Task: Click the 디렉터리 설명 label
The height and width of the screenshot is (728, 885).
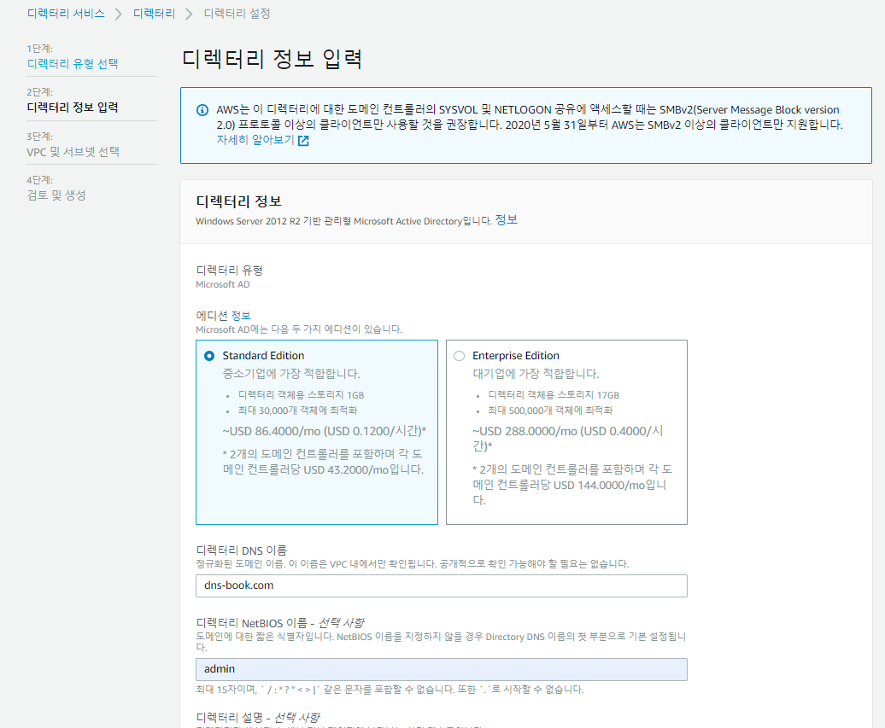Action: pos(258,717)
